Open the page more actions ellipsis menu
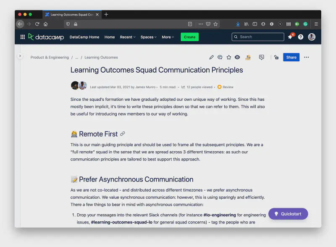 [306, 58]
